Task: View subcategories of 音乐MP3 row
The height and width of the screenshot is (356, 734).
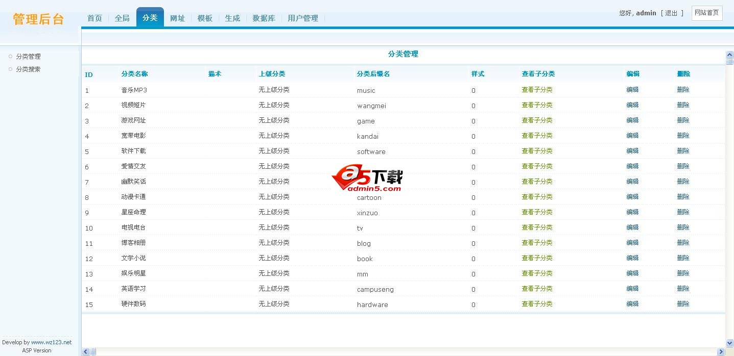Action: pyautogui.click(x=537, y=90)
